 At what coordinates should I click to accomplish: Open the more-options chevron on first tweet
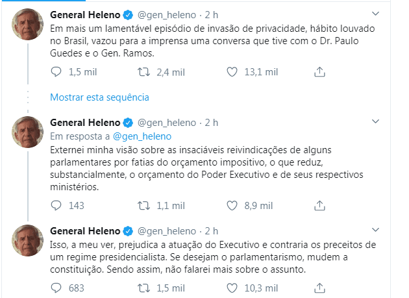tap(375, 14)
